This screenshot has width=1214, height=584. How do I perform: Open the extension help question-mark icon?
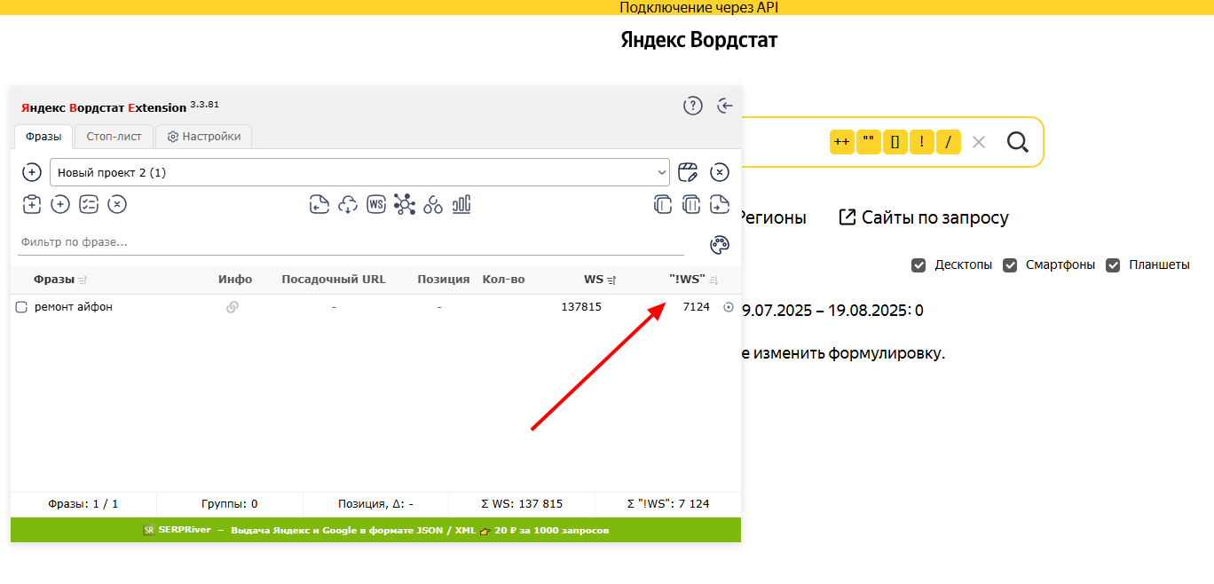tap(693, 106)
